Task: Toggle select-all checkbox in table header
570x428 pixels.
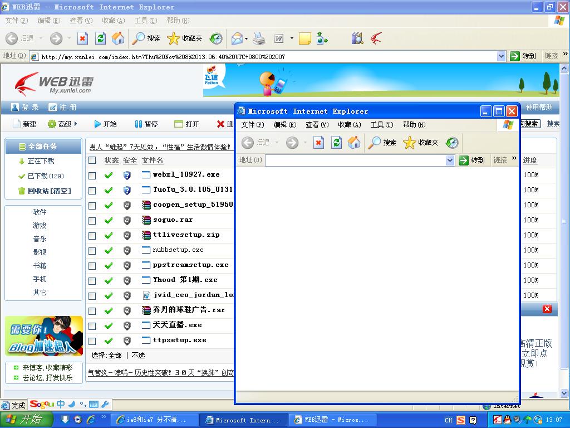Action: [x=92, y=160]
